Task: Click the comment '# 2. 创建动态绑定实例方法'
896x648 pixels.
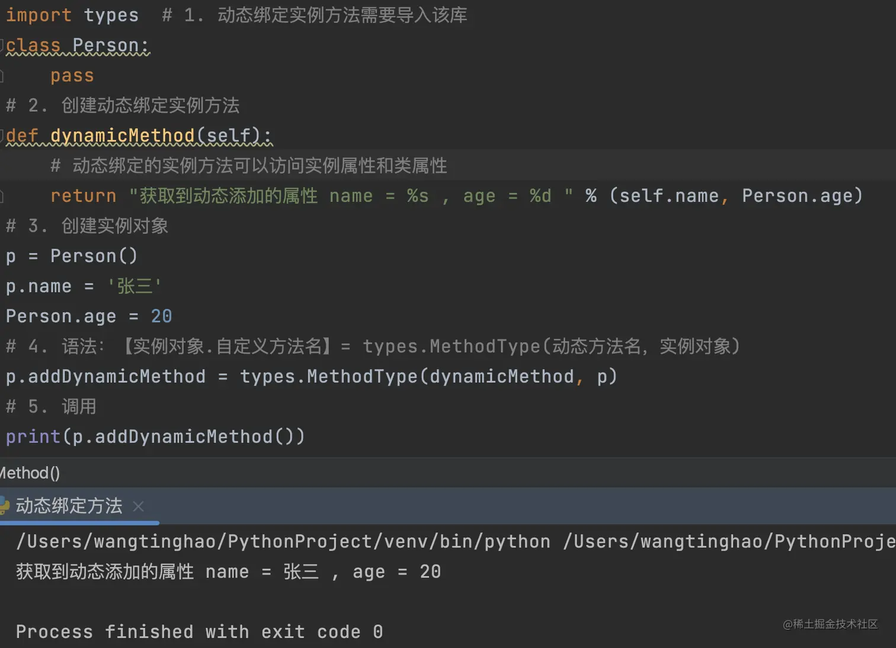Action: coord(123,105)
